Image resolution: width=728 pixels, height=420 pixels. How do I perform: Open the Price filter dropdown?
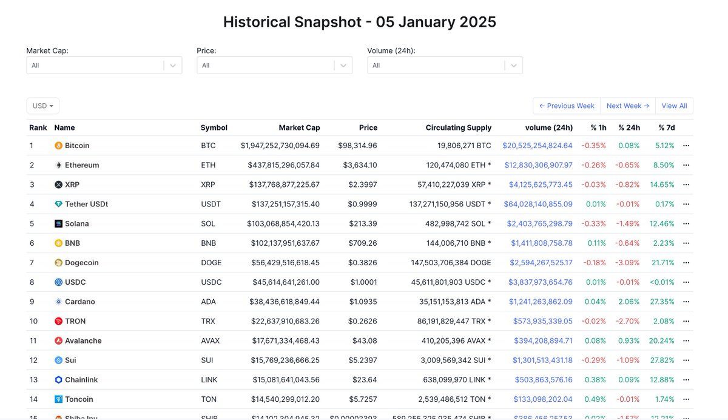(x=275, y=66)
